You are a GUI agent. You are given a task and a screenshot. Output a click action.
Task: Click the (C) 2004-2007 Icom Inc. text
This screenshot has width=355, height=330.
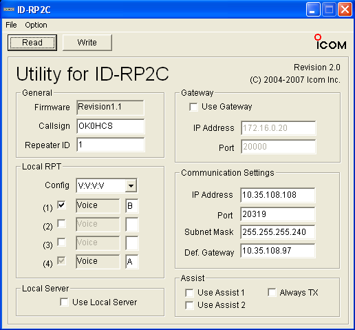(295, 80)
